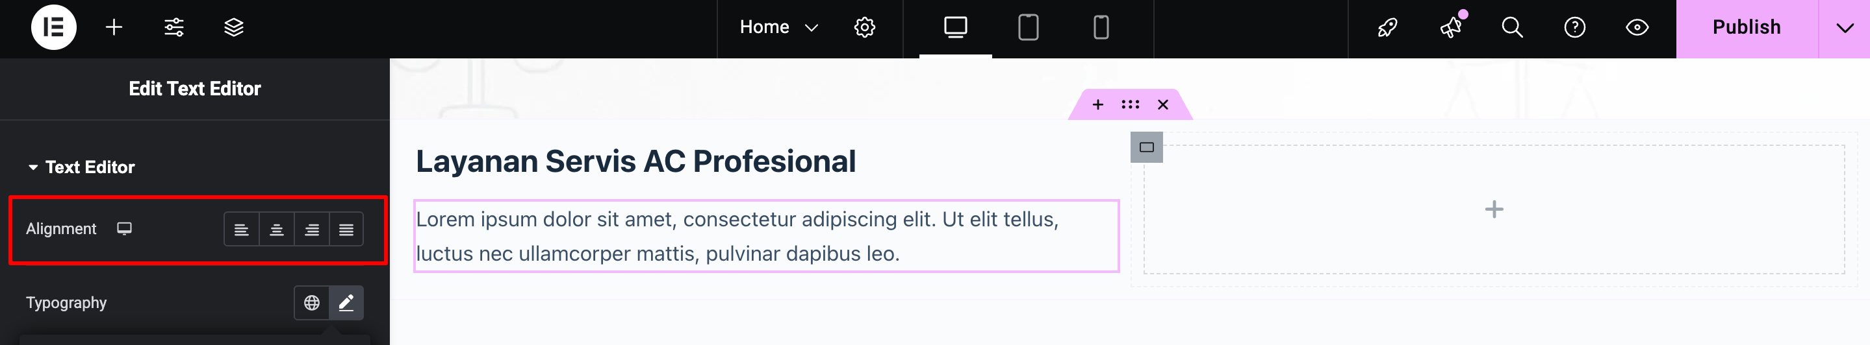Click the rocket checklist icon

(1387, 27)
